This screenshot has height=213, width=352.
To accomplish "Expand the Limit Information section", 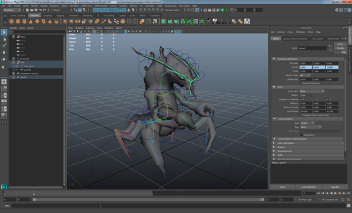I will (x=274, y=143).
